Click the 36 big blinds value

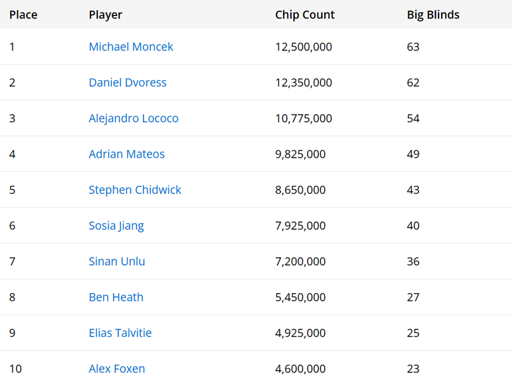[413, 262]
